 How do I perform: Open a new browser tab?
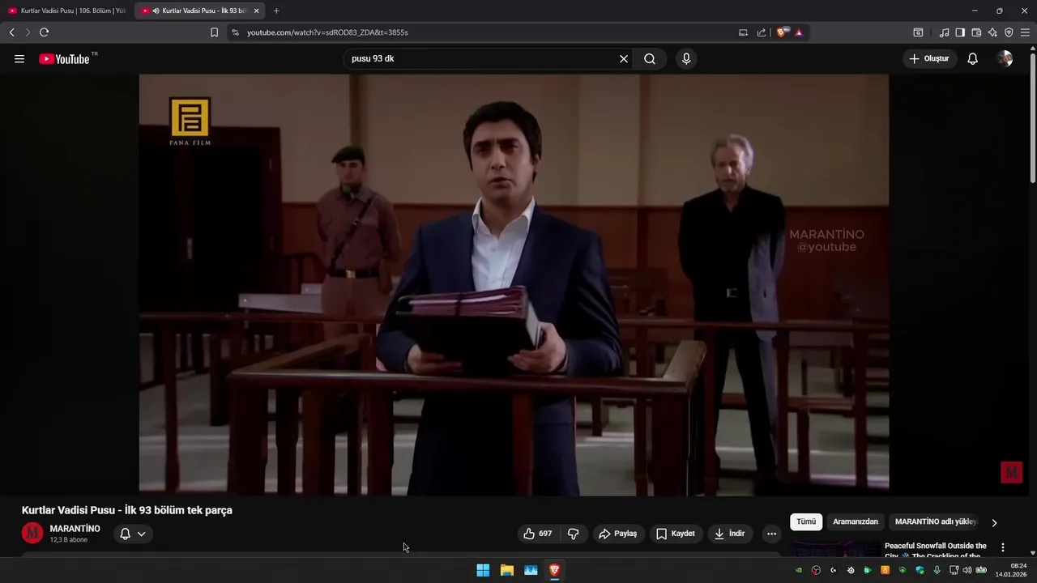(x=276, y=11)
